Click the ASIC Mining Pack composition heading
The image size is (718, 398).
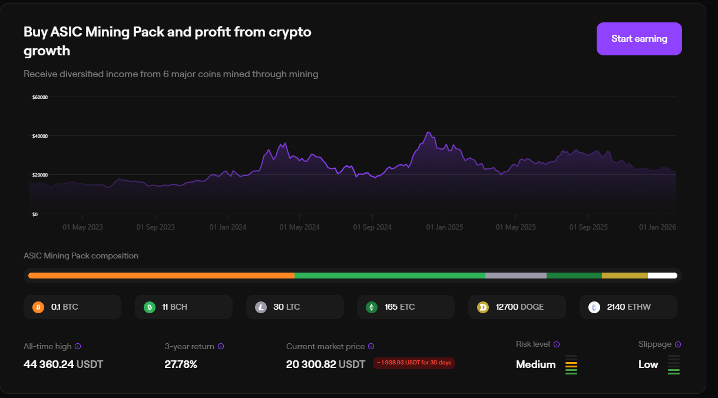[81, 256]
